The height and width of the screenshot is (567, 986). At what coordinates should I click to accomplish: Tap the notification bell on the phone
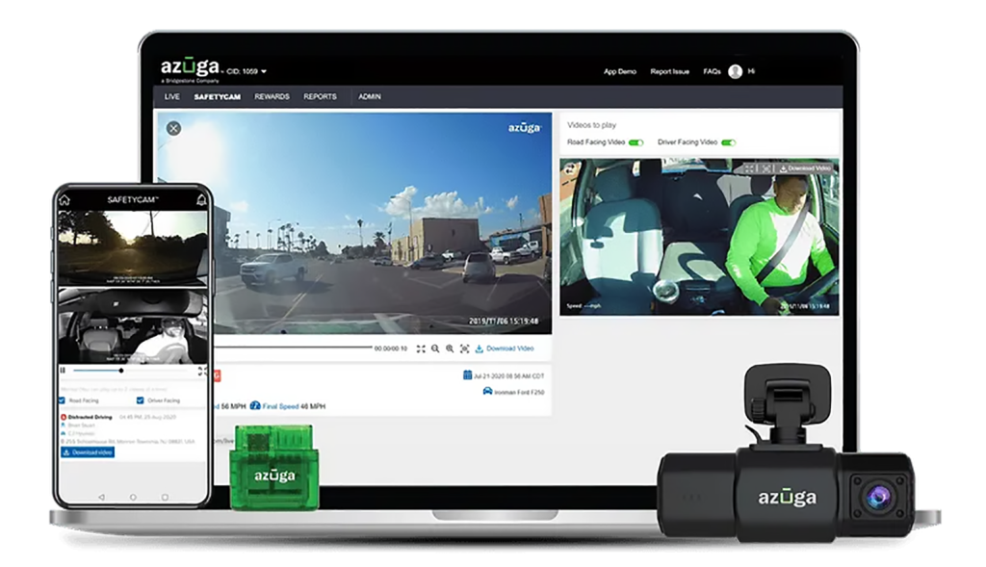[201, 200]
